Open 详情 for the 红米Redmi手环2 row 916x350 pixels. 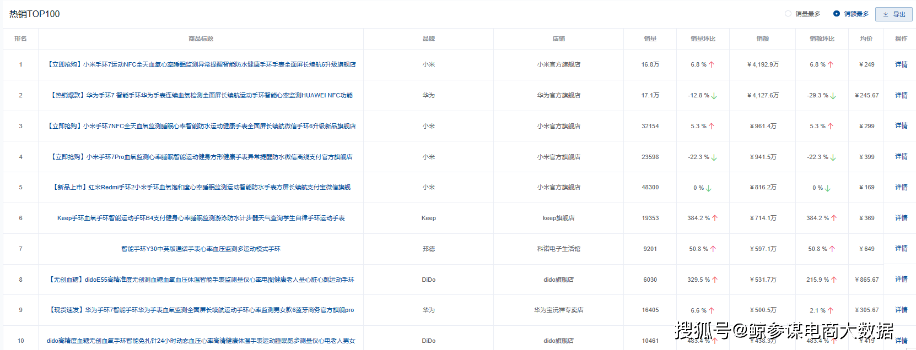[901, 187]
